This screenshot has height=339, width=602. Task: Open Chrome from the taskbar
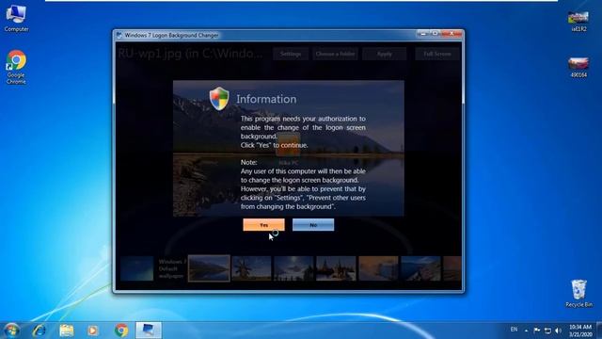pos(121,331)
